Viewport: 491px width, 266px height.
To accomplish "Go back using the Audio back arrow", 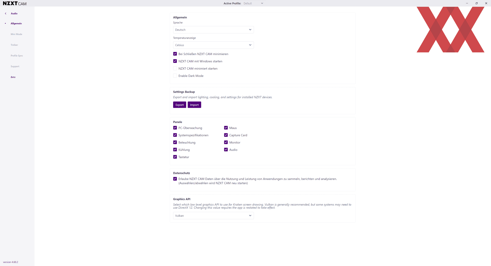I will (x=6, y=14).
